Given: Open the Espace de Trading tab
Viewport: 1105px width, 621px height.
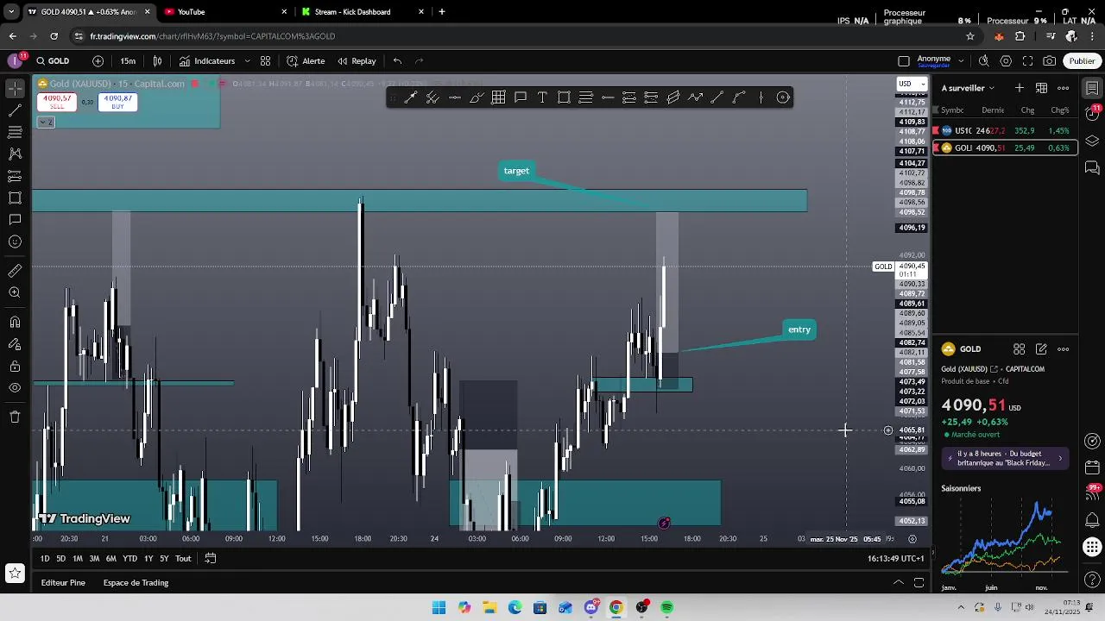Looking at the screenshot, I should point(136,583).
